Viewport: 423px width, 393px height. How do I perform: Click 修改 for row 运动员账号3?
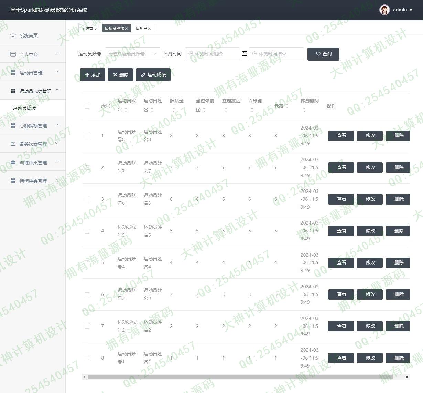tap(370, 294)
